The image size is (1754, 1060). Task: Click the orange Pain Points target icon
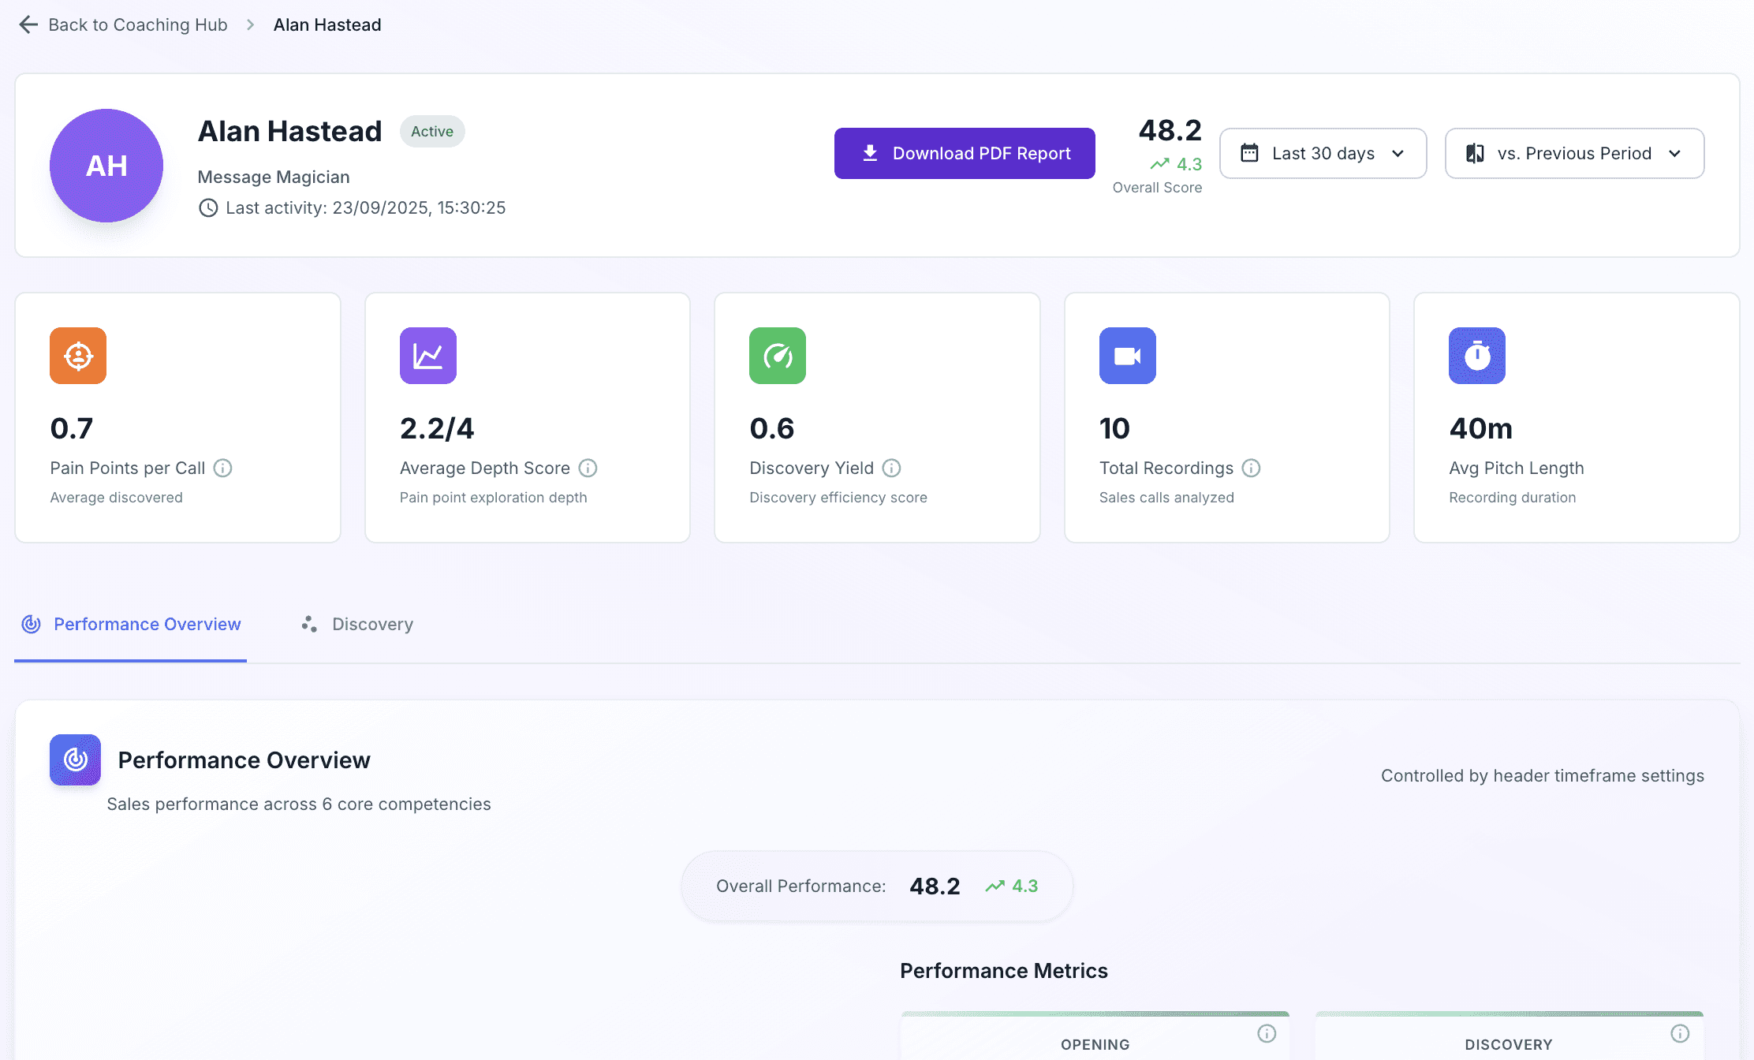(x=78, y=356)
